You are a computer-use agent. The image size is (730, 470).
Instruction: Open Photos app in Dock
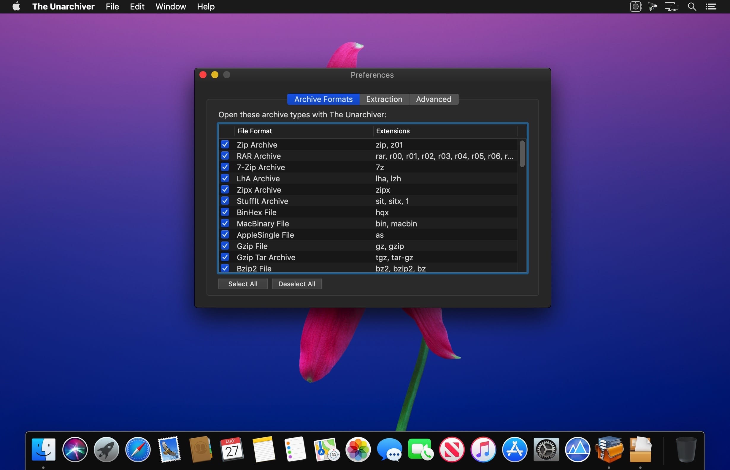(358, 450)
